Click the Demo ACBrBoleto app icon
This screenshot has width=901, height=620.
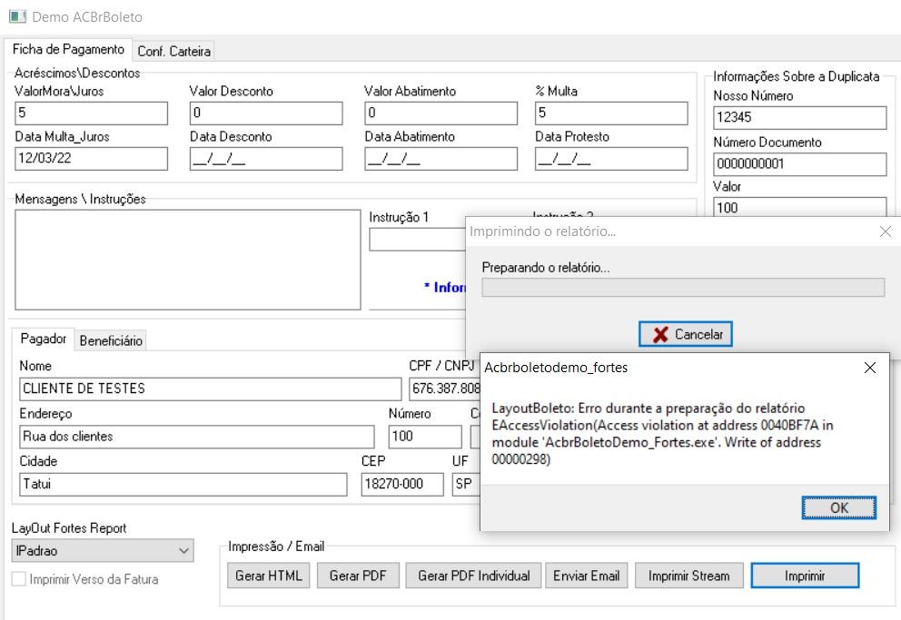point(17,16)
